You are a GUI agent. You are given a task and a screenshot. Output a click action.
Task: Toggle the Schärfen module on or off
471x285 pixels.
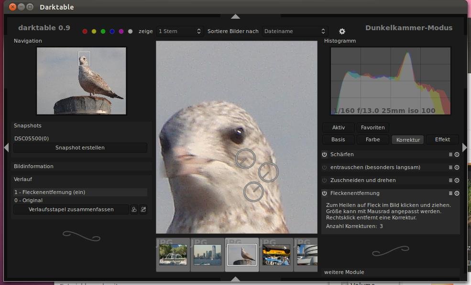(324, 155)
